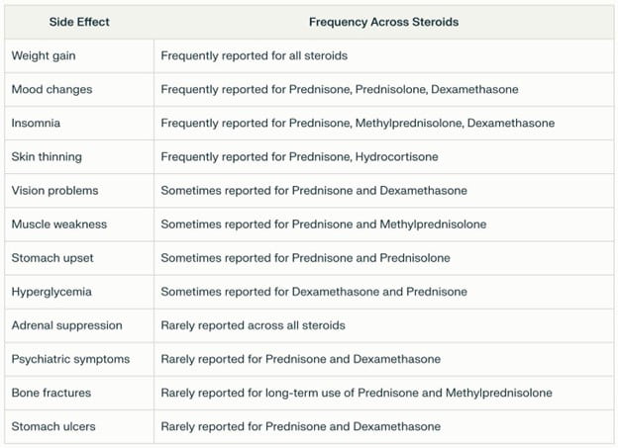Click 'Frequently reported for all steroids' text
This screenshot has width=618, height=448.
pos(255,56)
